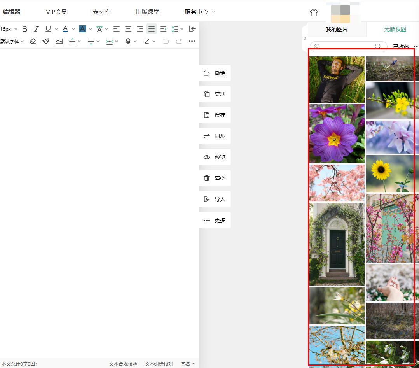Click the insert image icon
The height and width of the screenshot is (368, 419).
pyautogui.click(x=59, y=41)
